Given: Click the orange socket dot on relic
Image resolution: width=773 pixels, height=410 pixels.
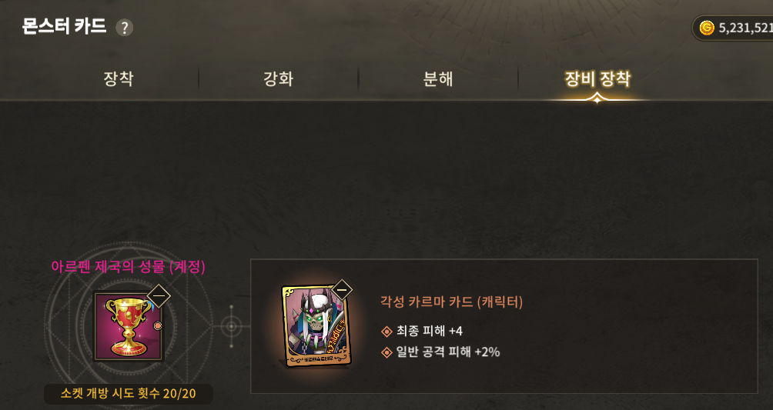Looking at the screenshot, I should tap(158, 325).
